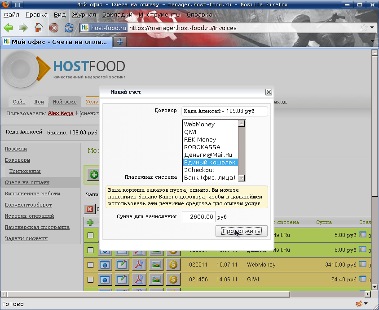379x310 pixels.
Task: View image of invoice 021456
Action: (x=156, y=280)
